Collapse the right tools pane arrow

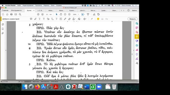point(134,50)
